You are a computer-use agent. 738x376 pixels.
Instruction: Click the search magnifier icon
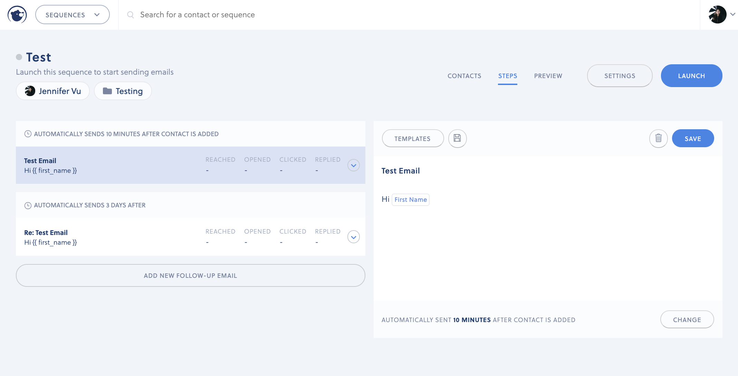click(131, 15)
